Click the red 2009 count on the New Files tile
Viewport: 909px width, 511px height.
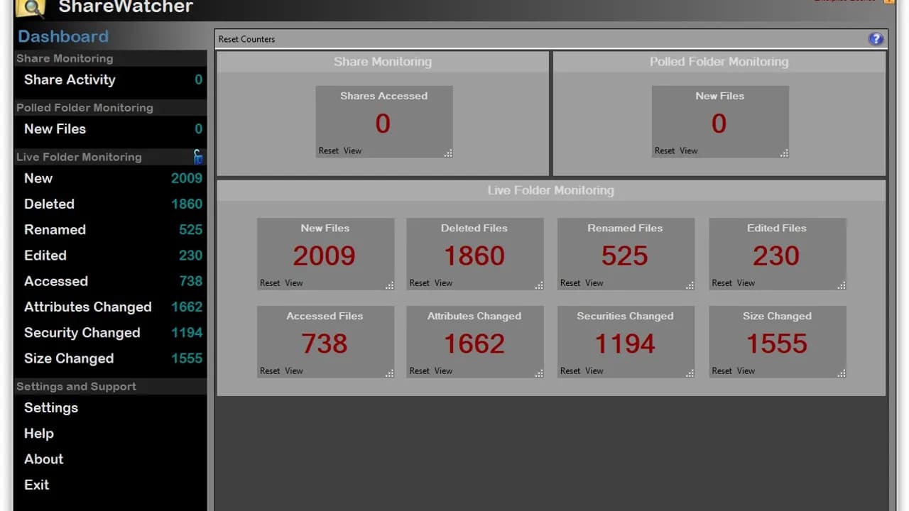(324, 255)
